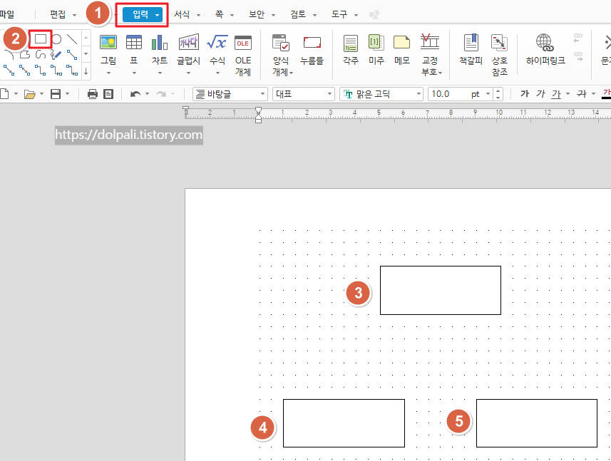
Task: Toggle italic 가 formatting
Action: pyautogui.click(x=540, y=94)
